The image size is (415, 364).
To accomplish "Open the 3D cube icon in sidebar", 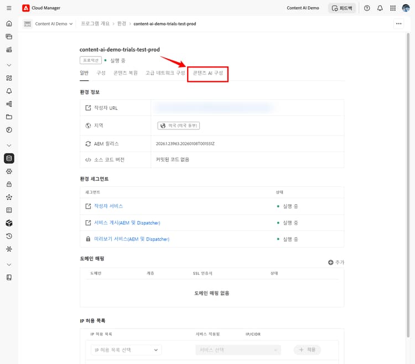I will click(x=9, y=223).
